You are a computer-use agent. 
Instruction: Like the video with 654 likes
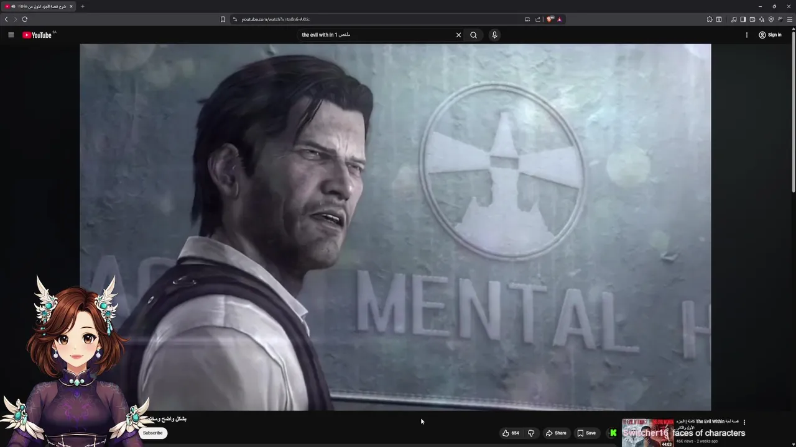click(x=511, y=433)
